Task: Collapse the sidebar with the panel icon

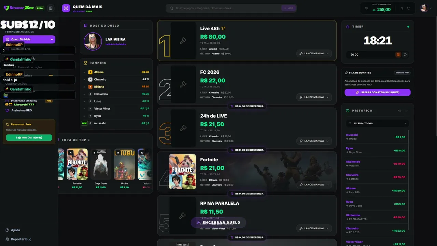Action: 51,8
